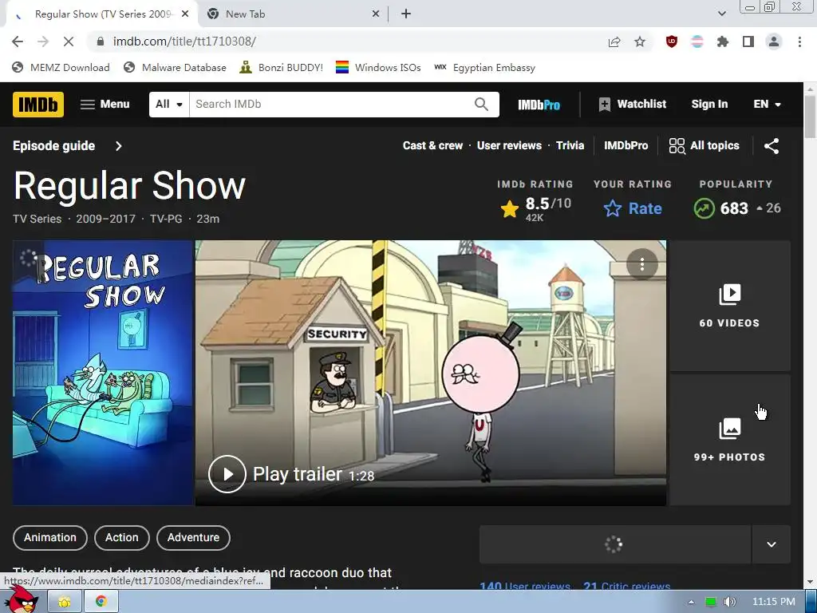This screenshot has height=613, width=817.
Task: Click the IMDb logo
Action: (x=38, y=105)
